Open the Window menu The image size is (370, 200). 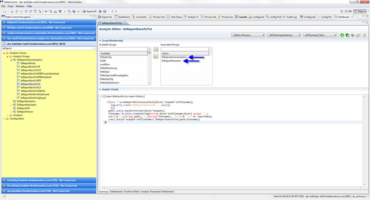click(x=20, y=6)
